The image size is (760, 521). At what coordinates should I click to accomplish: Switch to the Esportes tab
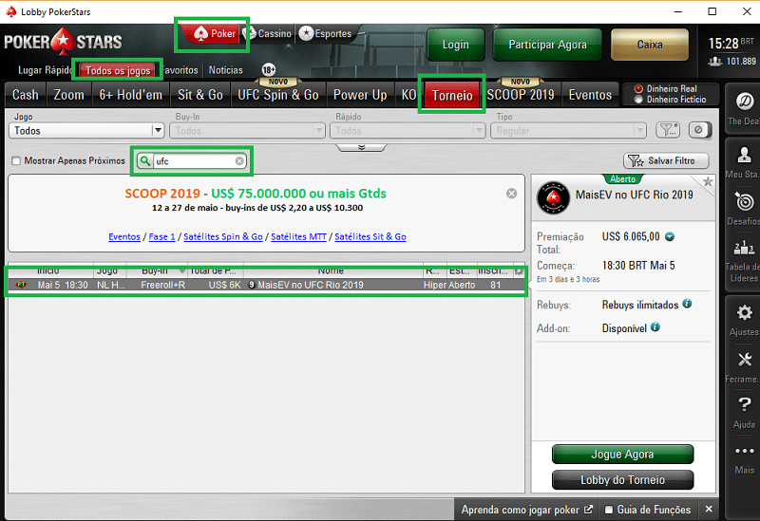325,33
